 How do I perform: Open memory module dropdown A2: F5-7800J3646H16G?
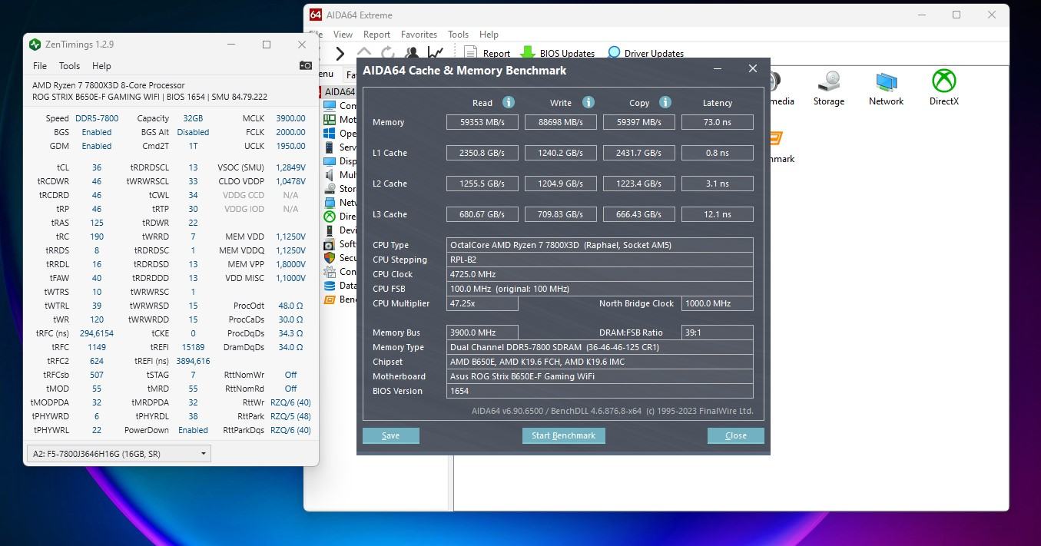(x=119, y=453)
